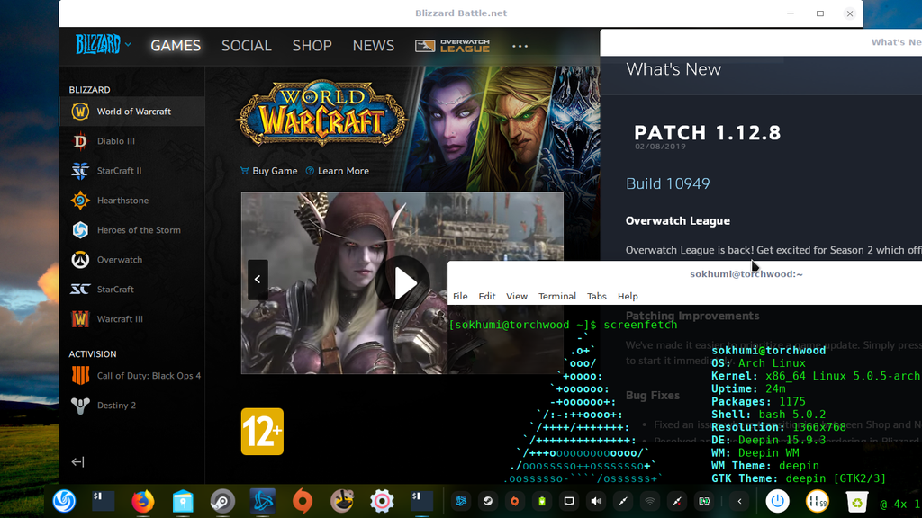The width and height of the screenshot is (922, 518).
Task: Open the power button in the dock
Action: (x=777, y=501)
